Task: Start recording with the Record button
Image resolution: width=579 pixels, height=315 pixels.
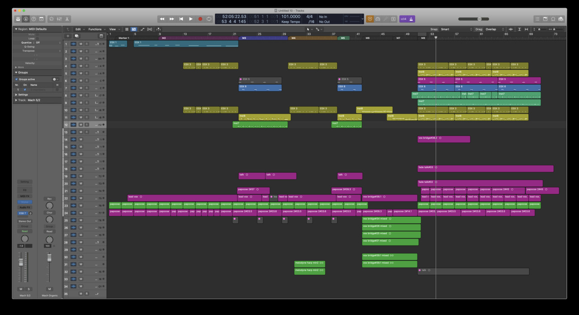Action: point(200,19)
